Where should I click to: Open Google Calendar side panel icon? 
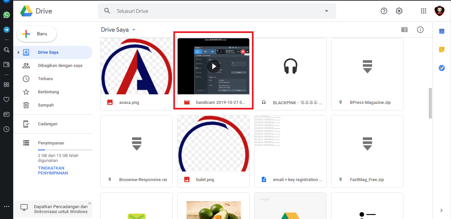pyautogui.click(x=442, y=31)
